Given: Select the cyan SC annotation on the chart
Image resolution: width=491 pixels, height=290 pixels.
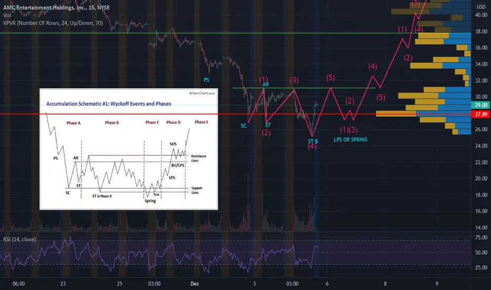Looking at the screenshot, I should point(243,125).
